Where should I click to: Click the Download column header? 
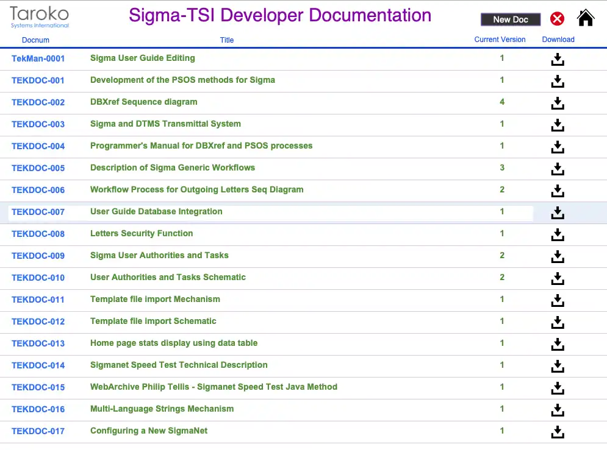(558, 40)
